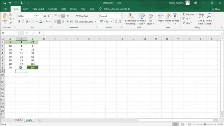Switch to the Page Layout tab
Screen dimensions: 224x126
coord(38,9)
